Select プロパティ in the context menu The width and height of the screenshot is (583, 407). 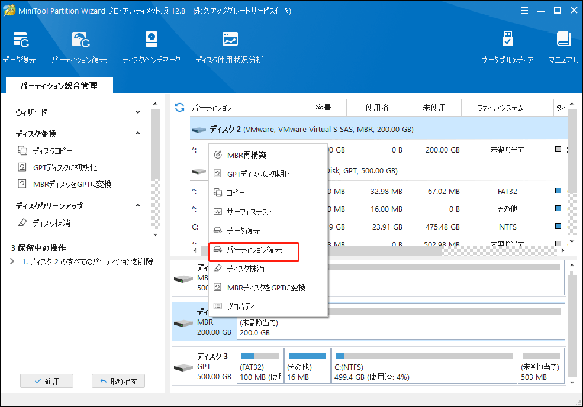pos(241,306)
